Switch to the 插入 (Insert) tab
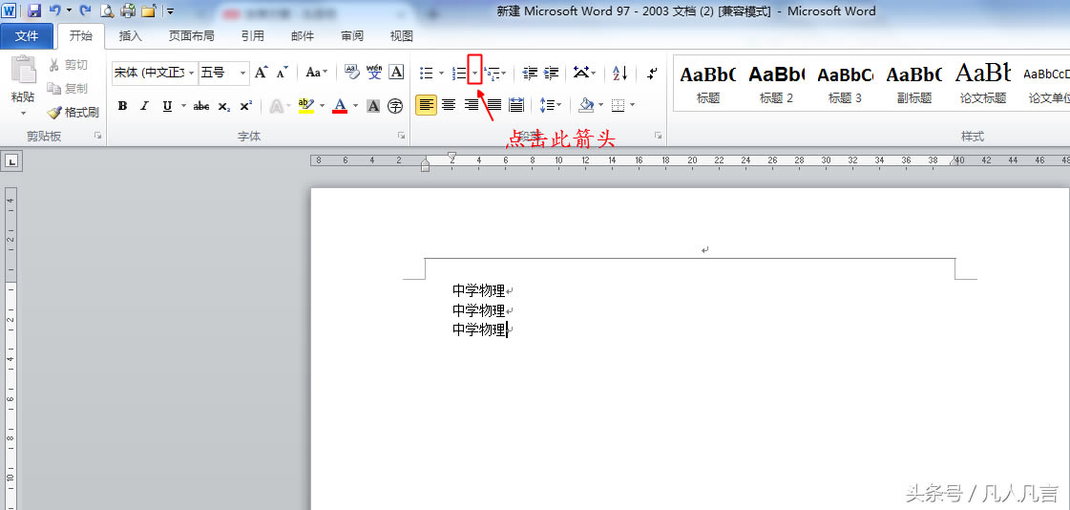Screen dimensions: 1070x510 (130, 36)
